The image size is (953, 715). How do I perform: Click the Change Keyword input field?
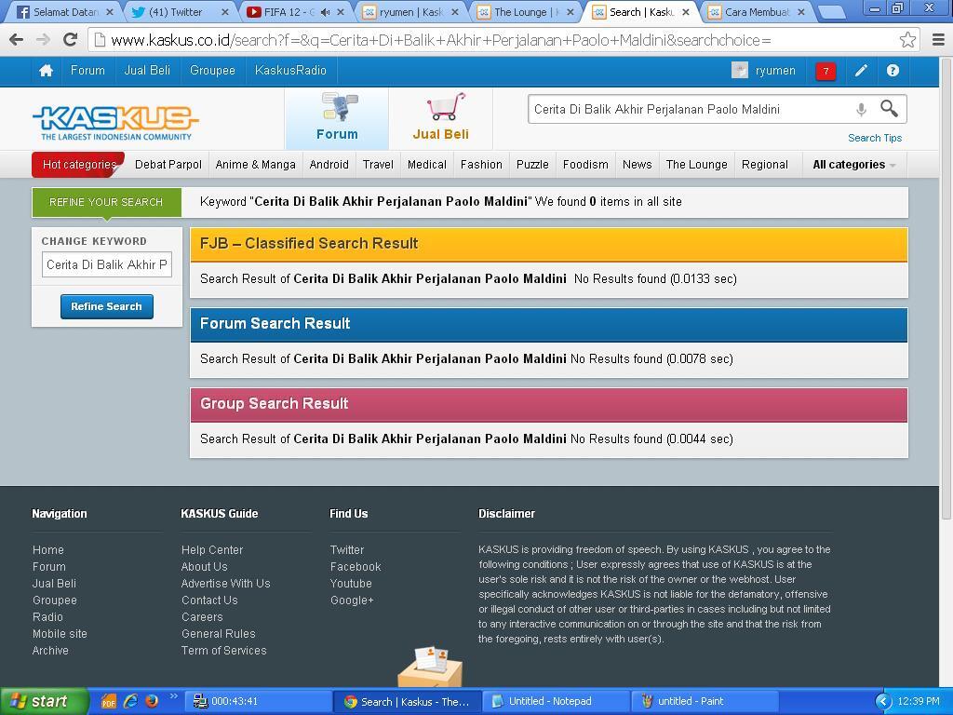coord(106,264)
